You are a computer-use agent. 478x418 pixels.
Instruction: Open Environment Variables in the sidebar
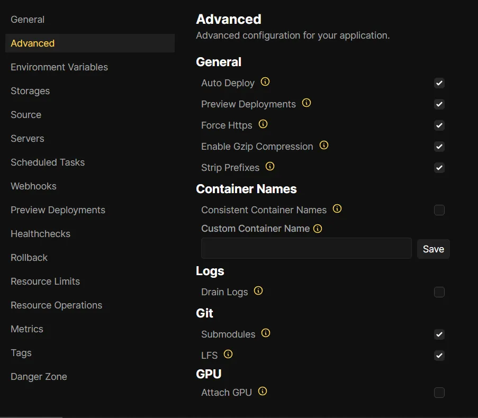[x=59, y=67]
